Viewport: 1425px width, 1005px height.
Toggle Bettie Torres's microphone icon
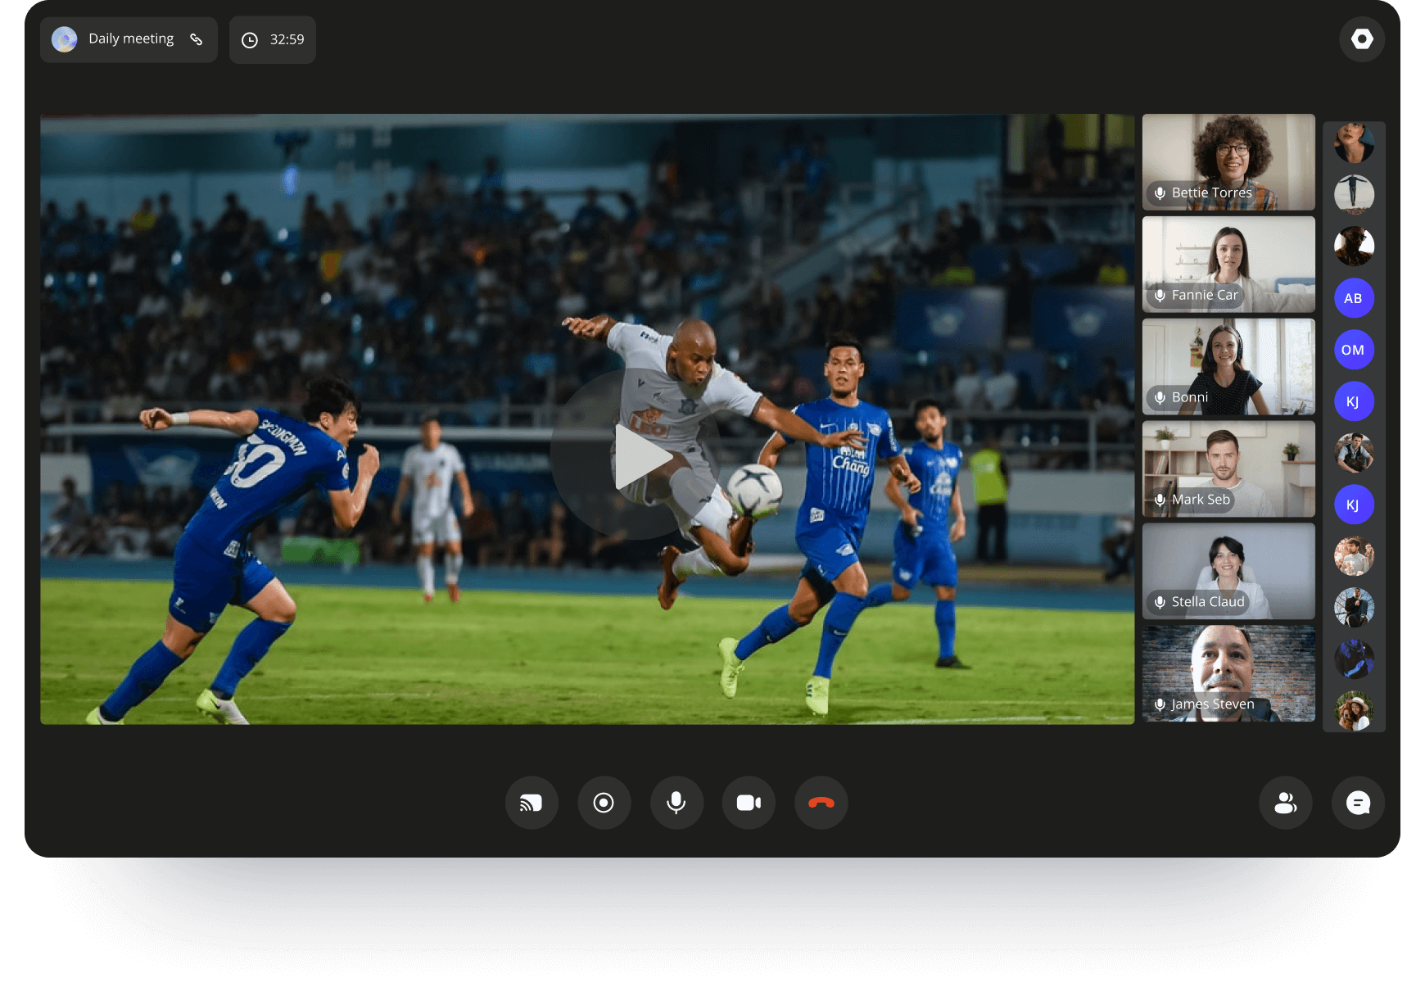[x=1160, y=193]
